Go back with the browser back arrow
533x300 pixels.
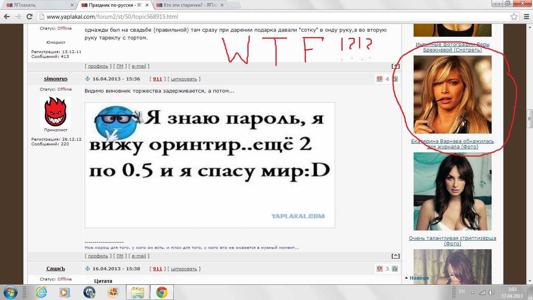click(x=7, y=17)
